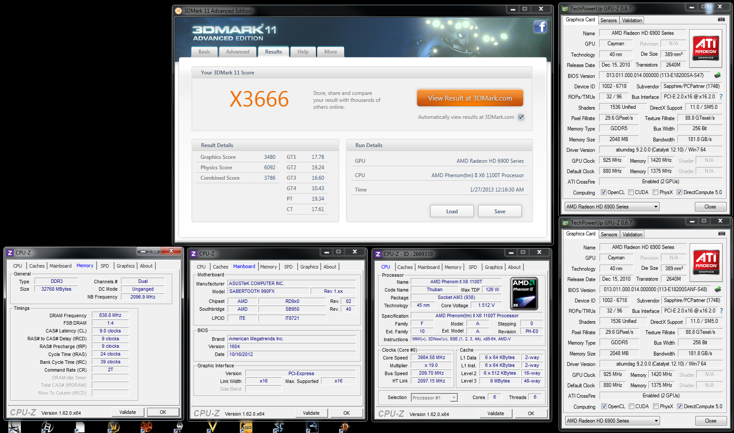Click OK in CPU-Z Mainboard window
The width and height of the screenshot is (734, 433).
point(347,413)
